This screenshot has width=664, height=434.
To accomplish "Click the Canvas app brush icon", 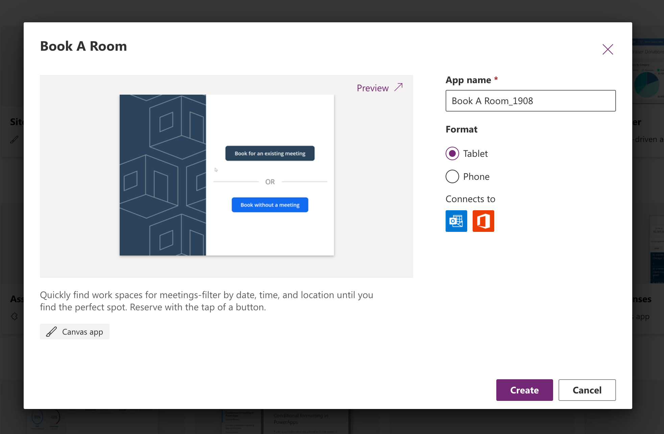I will tap(51, 332).
